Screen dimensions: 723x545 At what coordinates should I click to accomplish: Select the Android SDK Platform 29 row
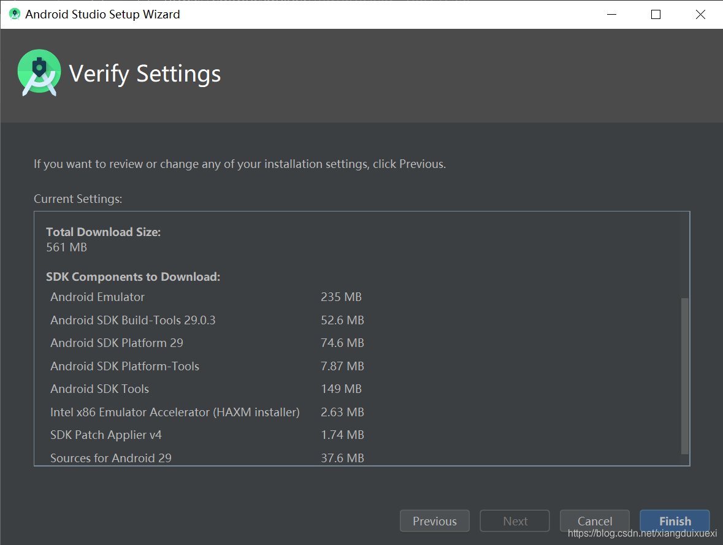point(207,343)
